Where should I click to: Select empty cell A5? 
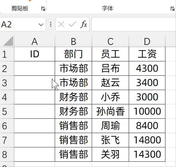point(35,111)
